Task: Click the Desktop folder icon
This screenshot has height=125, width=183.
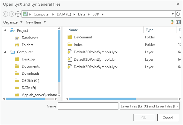Action: 17,59
